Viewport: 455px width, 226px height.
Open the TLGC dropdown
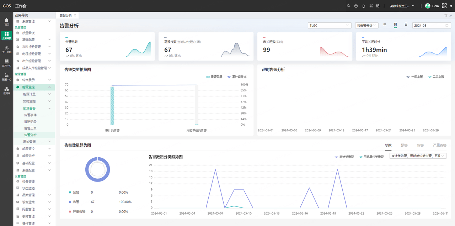coord(330,26)
